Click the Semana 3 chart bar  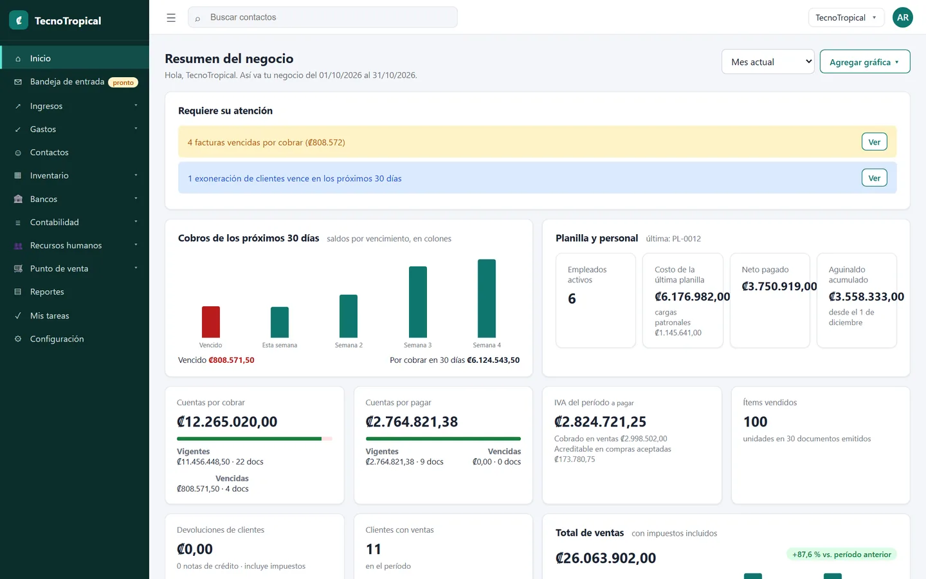418,302
